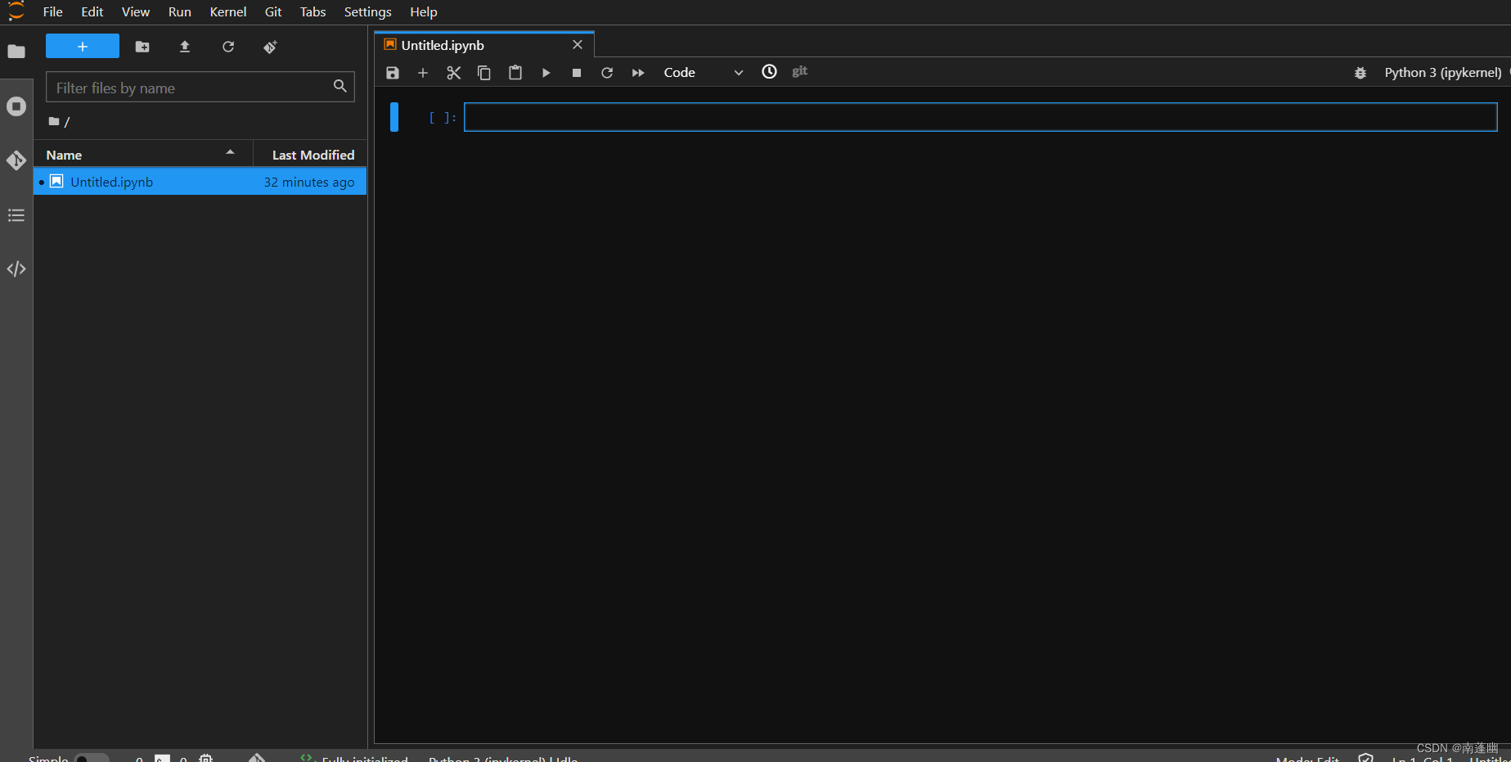Click the root folder breadcrumb icon
The image size is (1511, 762).
(x=54, y=121)
